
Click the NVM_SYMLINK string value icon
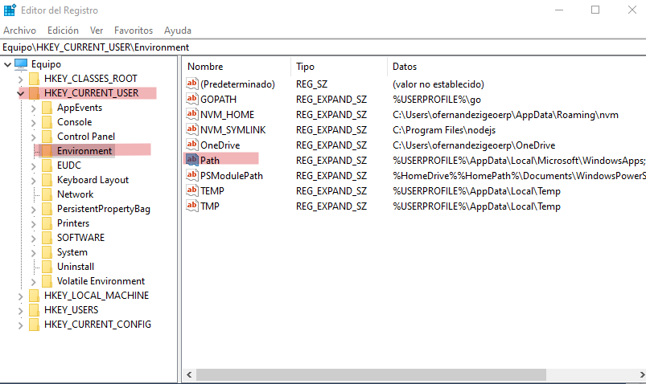click(x=192, y=129)
